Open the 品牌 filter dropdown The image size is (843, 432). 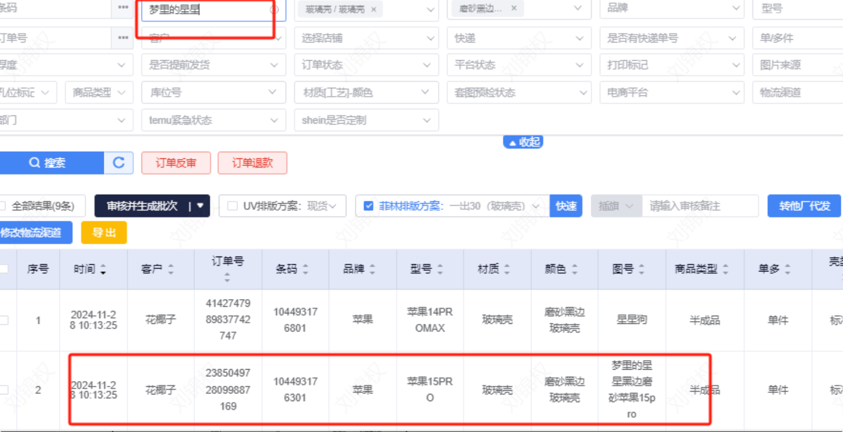[672, 9]
